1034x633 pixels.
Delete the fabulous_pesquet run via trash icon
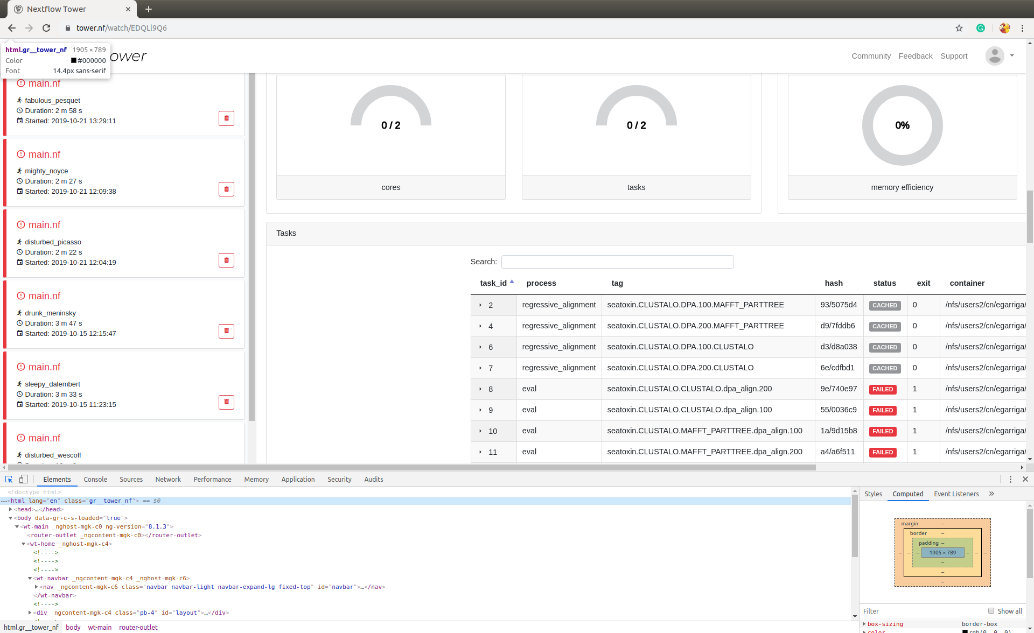tap(226, 118)
